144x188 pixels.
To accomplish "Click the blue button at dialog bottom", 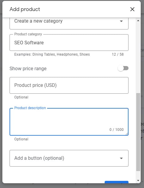I will tap(117, 182).
